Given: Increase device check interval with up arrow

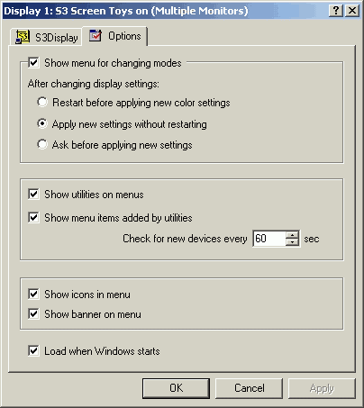Looking at the screenshot, I should [x=292, y=235].
